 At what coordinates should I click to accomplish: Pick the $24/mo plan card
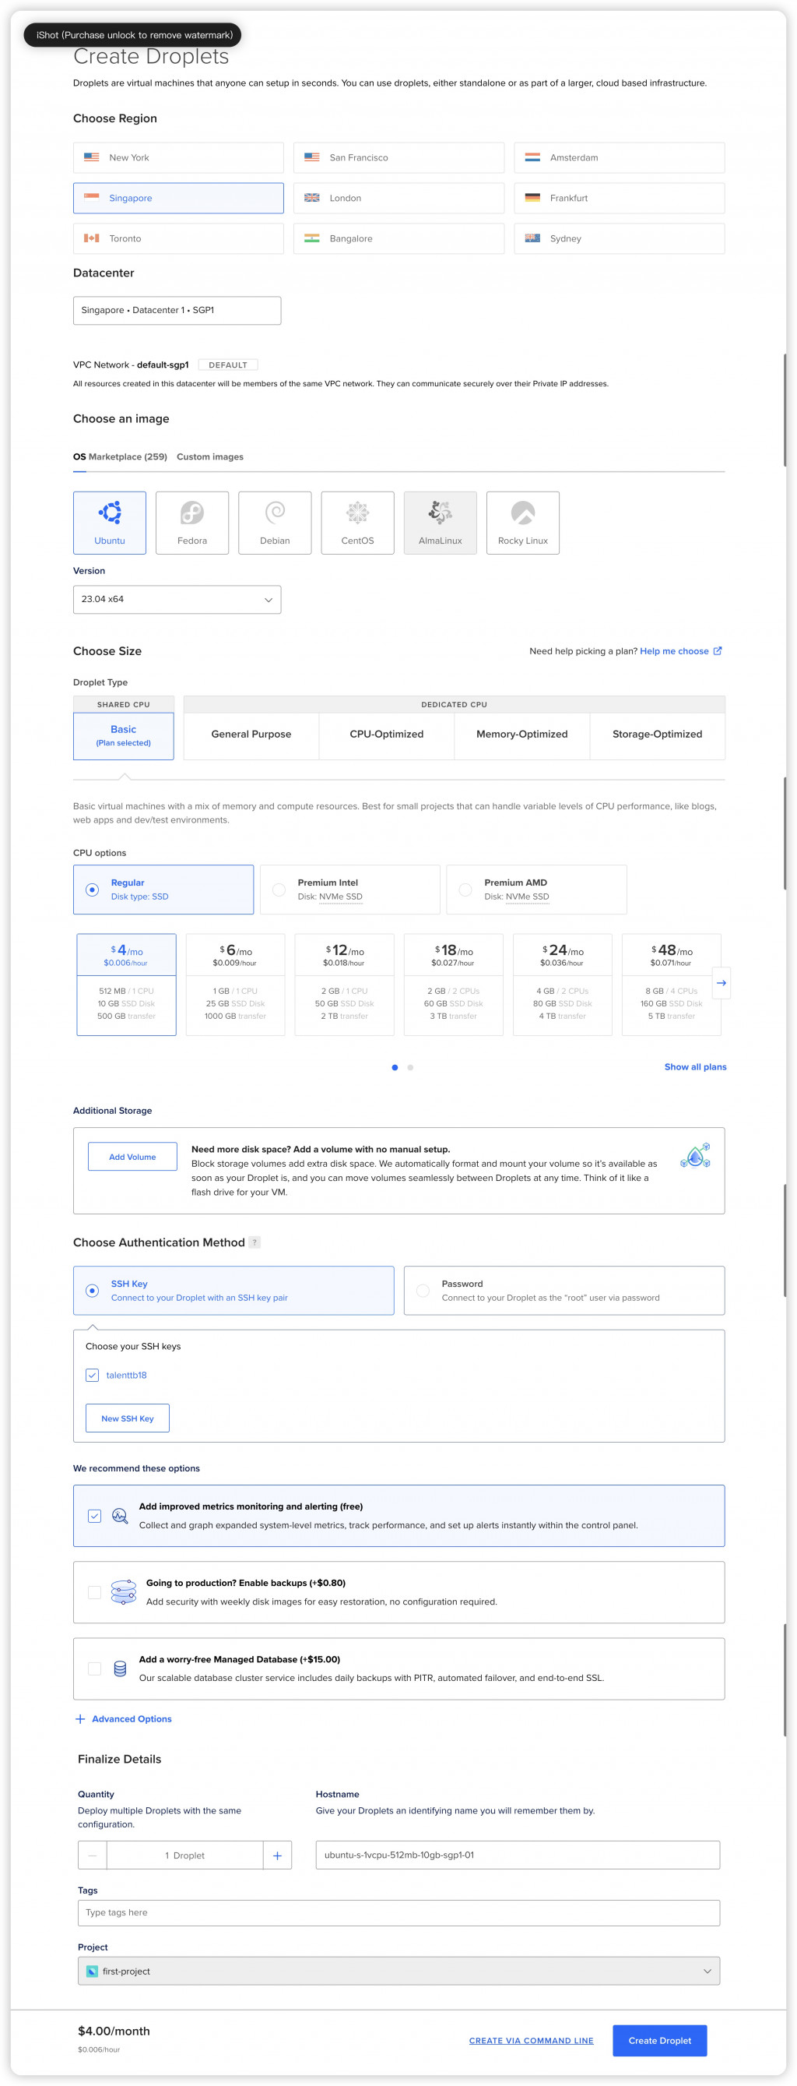[563, 984]
